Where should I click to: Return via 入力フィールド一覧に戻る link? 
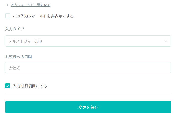click(30, 5)
